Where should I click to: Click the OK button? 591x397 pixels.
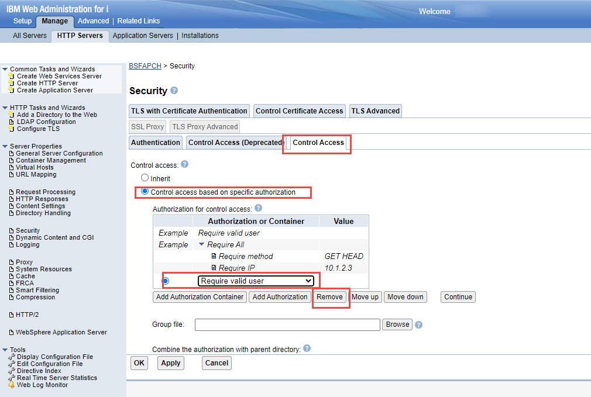point(139,363)
